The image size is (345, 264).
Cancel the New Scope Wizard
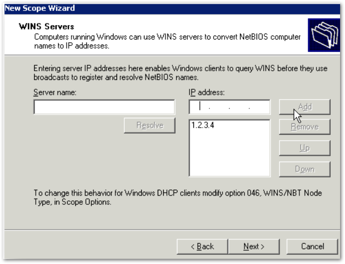coord(312,246)
